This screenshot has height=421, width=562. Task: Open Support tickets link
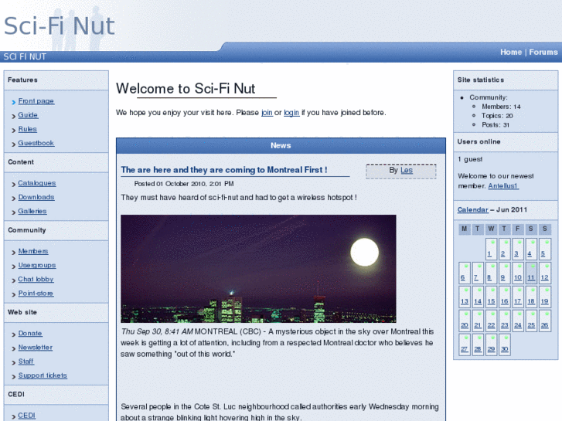(x=43, y=375)
